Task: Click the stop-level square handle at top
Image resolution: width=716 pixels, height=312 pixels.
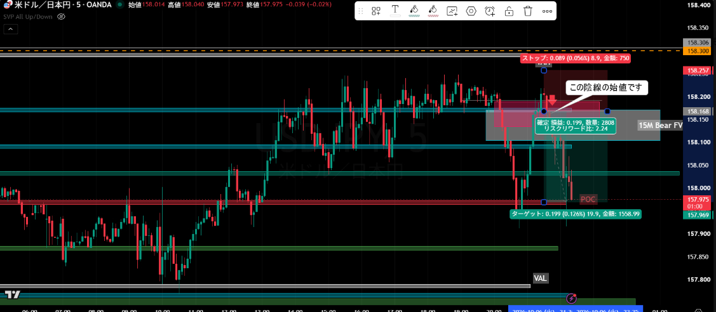Action: [x=543, y=70]
